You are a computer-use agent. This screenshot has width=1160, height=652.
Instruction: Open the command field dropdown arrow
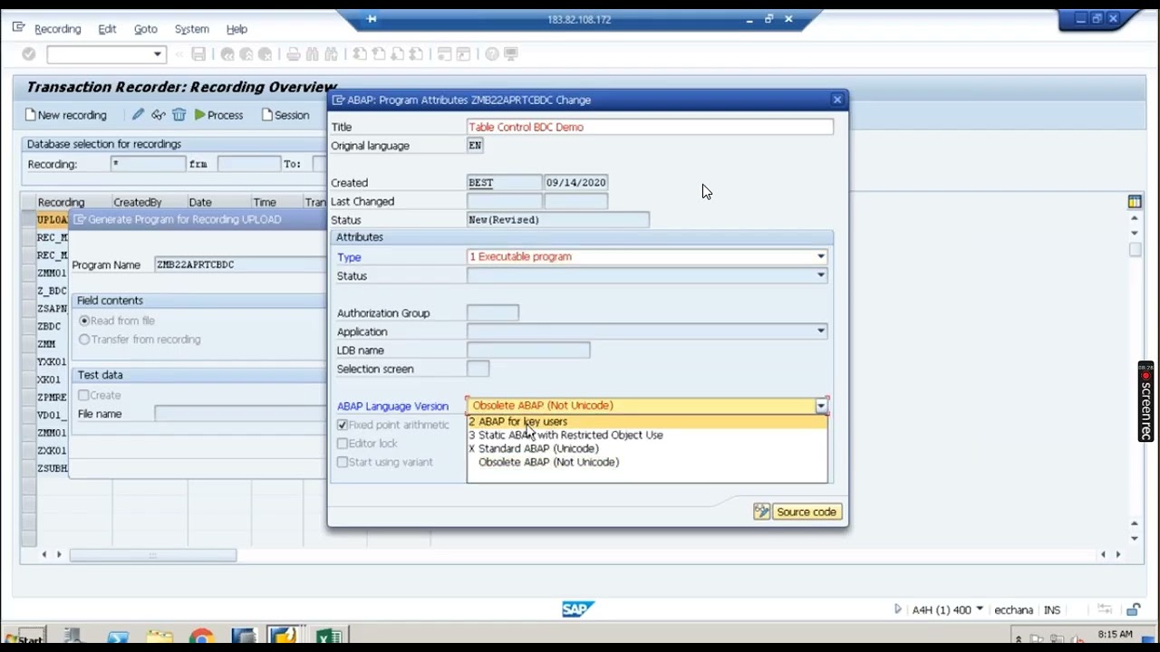(x=158, y=54)
